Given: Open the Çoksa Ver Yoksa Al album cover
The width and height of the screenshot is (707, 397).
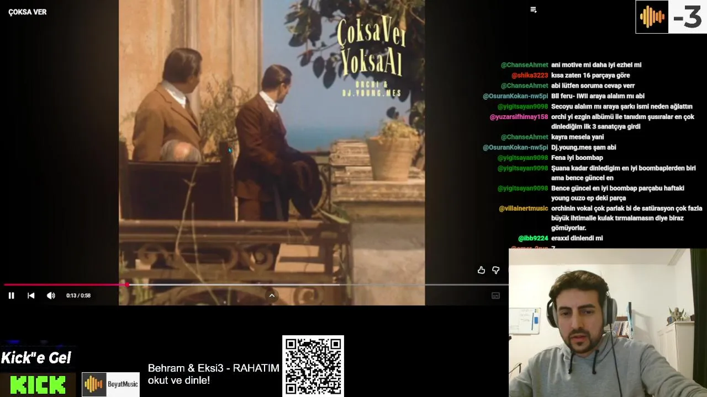Looking at the screenshot, I should pos(272,152).
